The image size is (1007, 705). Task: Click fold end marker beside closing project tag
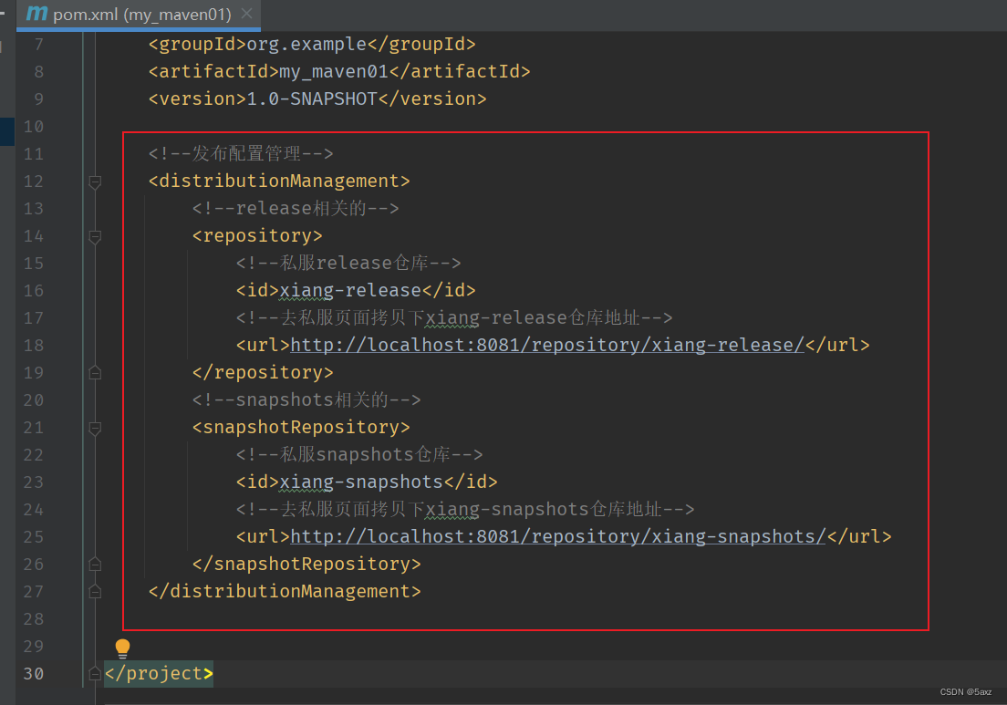point(95,674)
